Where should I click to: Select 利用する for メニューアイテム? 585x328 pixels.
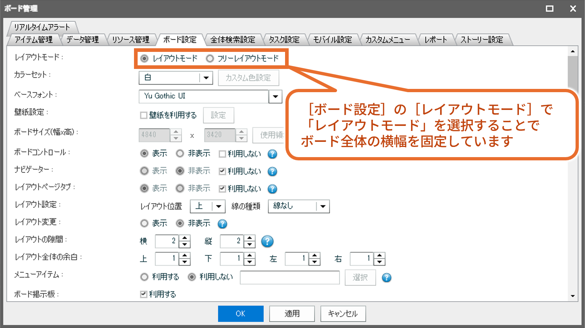point(145,277)
